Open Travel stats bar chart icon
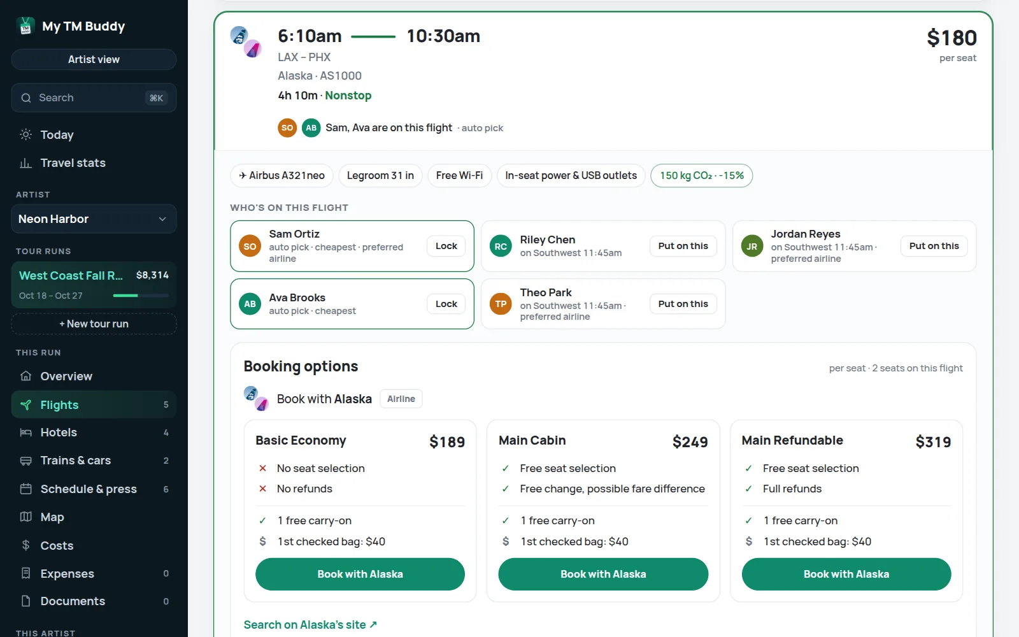The image size is (1019, 637). (25, 163)
